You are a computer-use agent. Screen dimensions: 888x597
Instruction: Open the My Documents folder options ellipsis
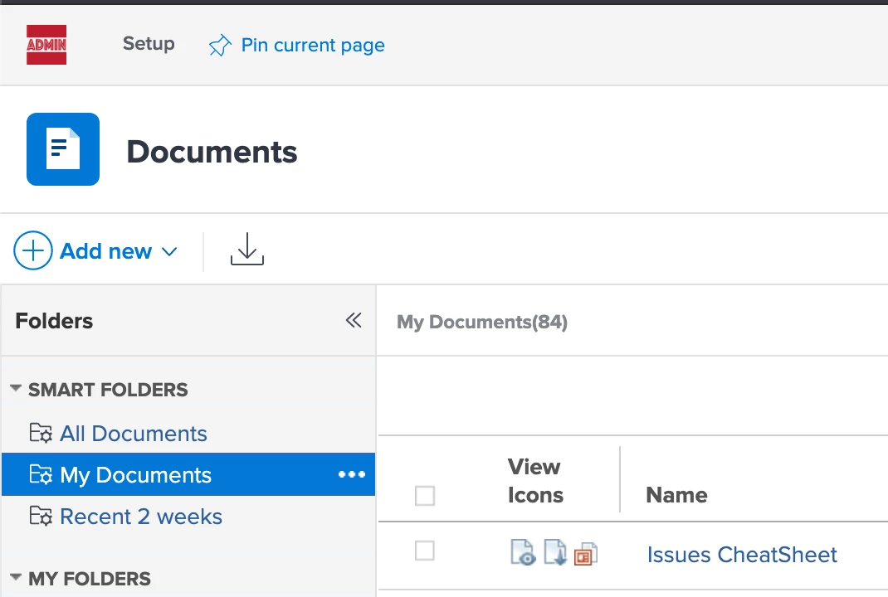[352, 474]
